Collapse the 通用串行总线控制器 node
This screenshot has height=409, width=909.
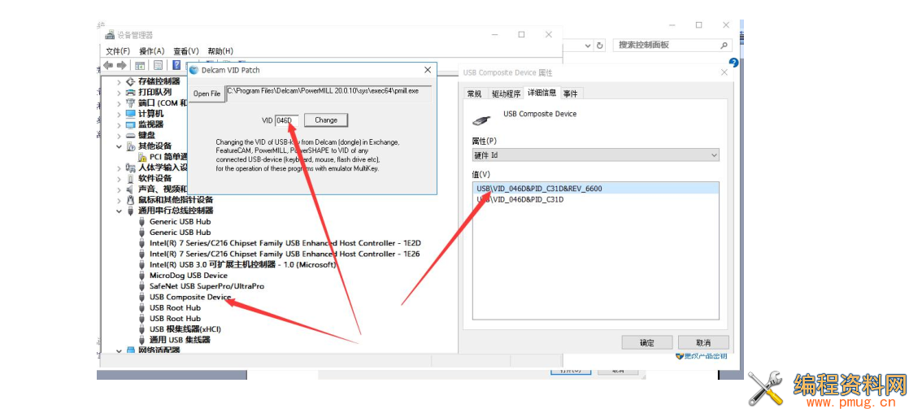119,211
